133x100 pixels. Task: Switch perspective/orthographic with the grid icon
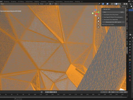click(98, 27)
